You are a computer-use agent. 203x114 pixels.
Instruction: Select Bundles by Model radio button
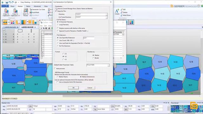click(93, 58)
